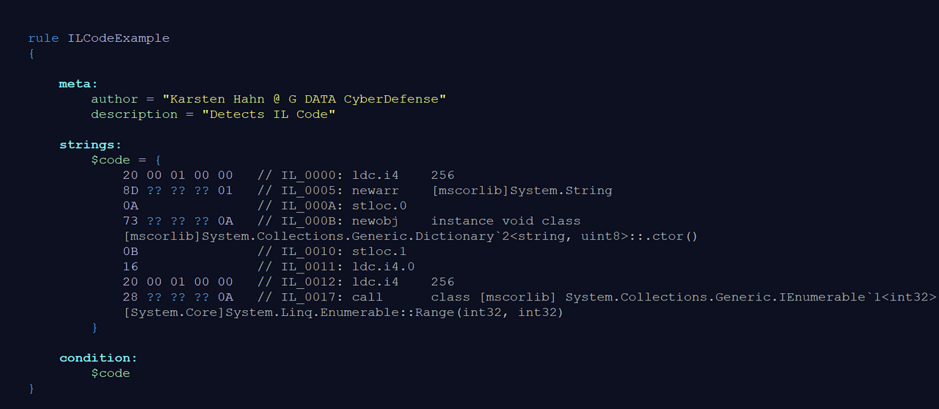
Task: Click the [mscorlib]System.String text
Action: point(522,191)
